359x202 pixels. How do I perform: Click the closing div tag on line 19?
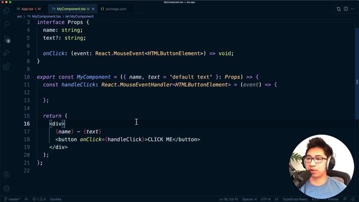pyautogui.click(x=58, y=147)
